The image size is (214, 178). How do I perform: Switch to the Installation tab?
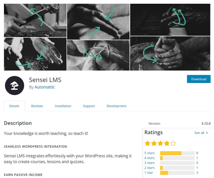[63, 106]
